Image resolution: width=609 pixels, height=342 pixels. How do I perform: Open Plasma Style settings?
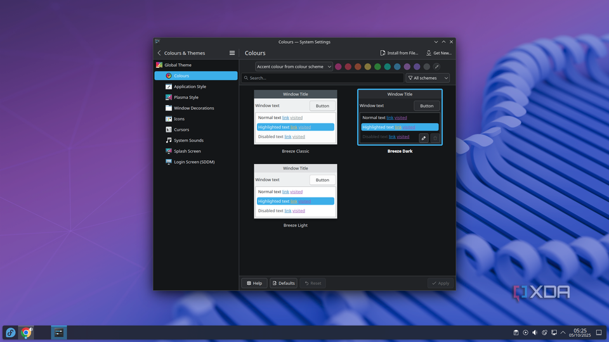coord(196,98)
